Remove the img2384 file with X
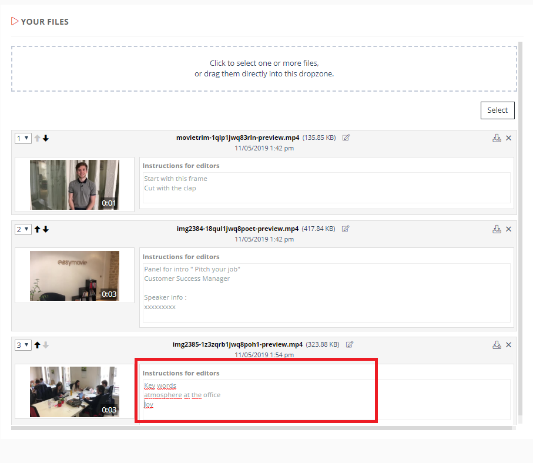 pyautogui.click(x=508, y=229)
